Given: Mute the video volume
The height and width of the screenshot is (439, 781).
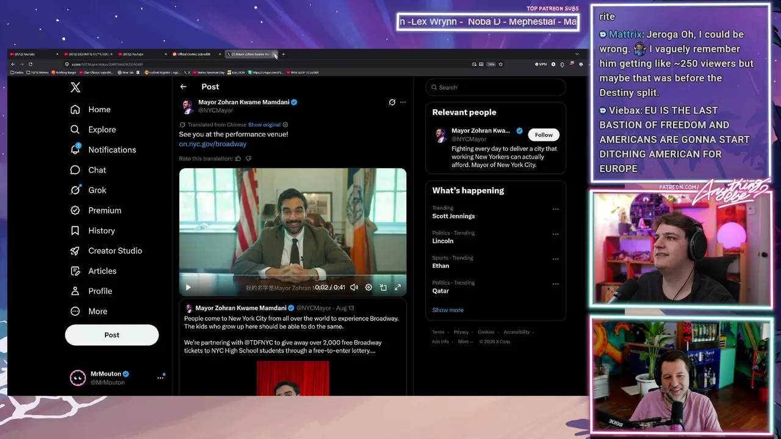Looking at the screenshot, I should (x=354, y=288).
